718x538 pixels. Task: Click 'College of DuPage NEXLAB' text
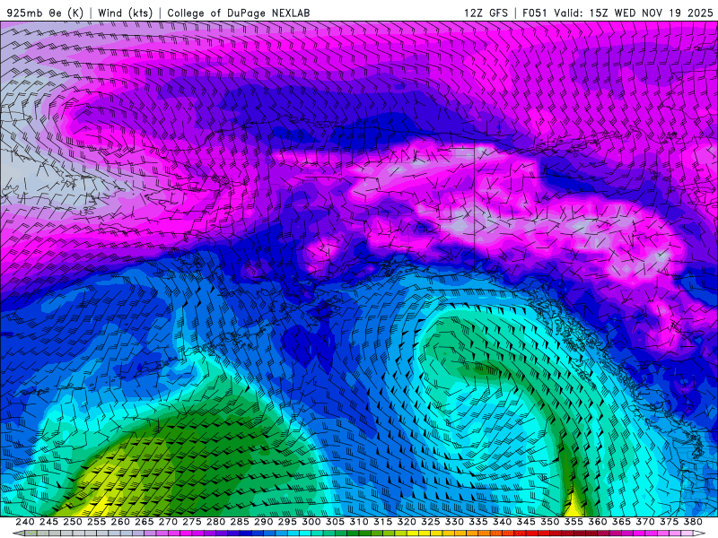tap(238, 13)
